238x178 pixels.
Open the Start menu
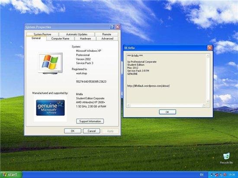pyautogui.click(x=11, y=175)
